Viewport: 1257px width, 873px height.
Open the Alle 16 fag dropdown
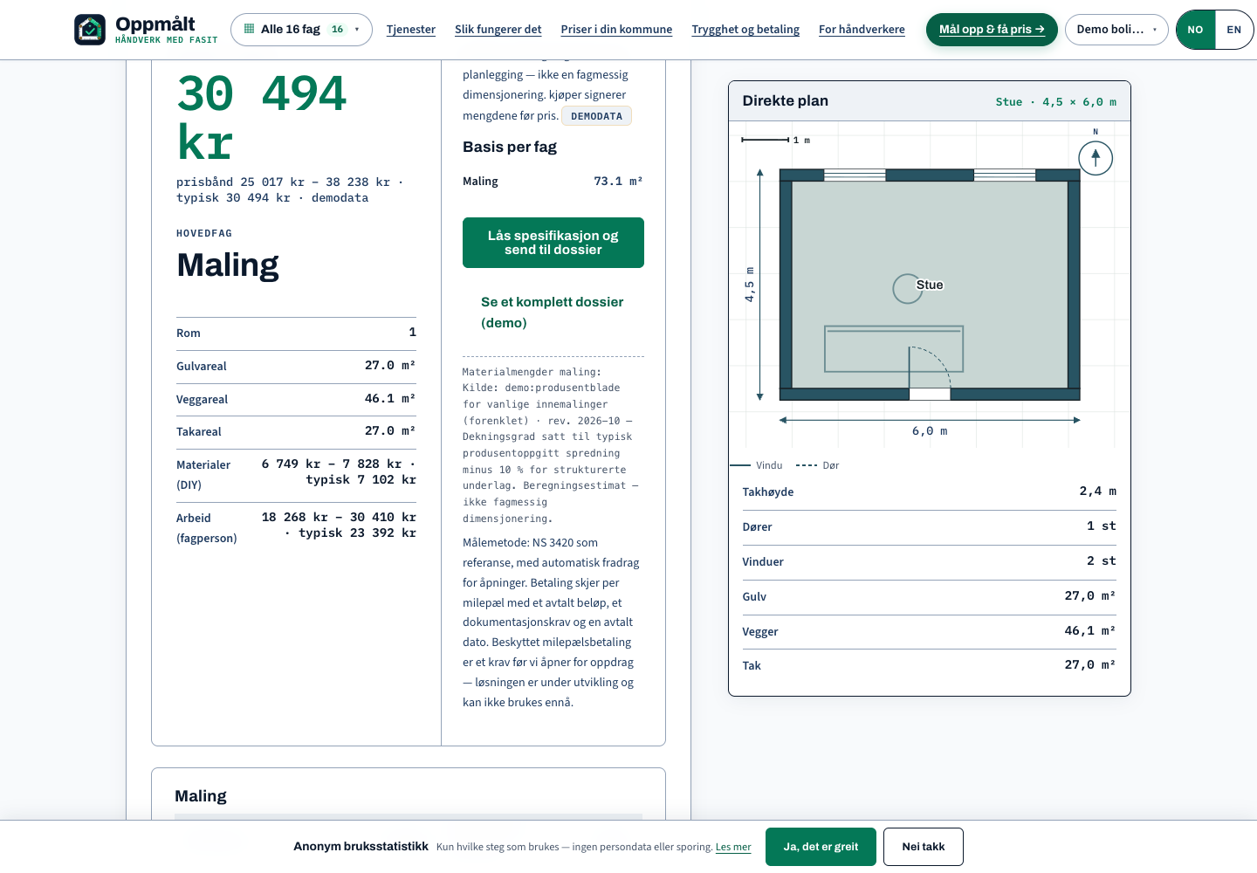(301, 30)
